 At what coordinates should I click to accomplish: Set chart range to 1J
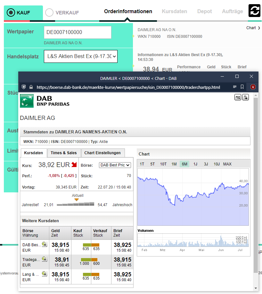[x=195, y=164]
